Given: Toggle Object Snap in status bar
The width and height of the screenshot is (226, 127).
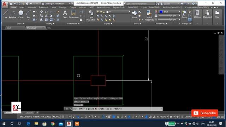Looking at the screenshot, I should 103,117.
